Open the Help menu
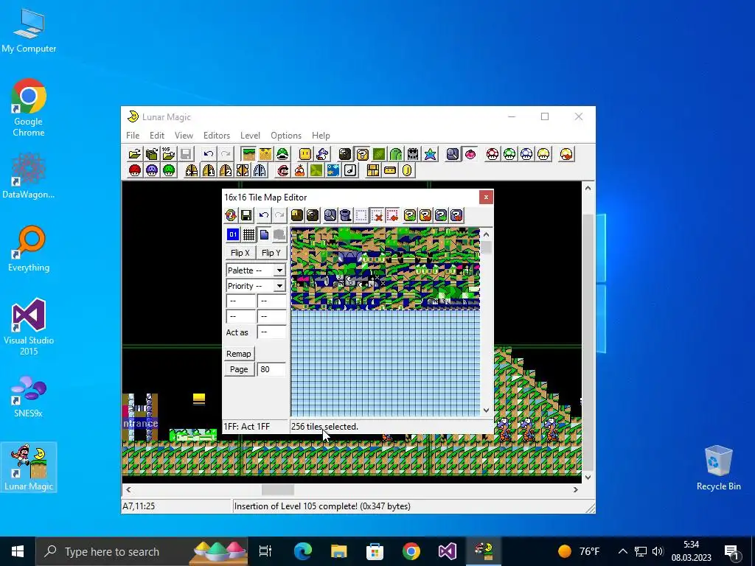The width and height of the screenshot is (755, 566). pyautogui.click(x=321, y=136)
